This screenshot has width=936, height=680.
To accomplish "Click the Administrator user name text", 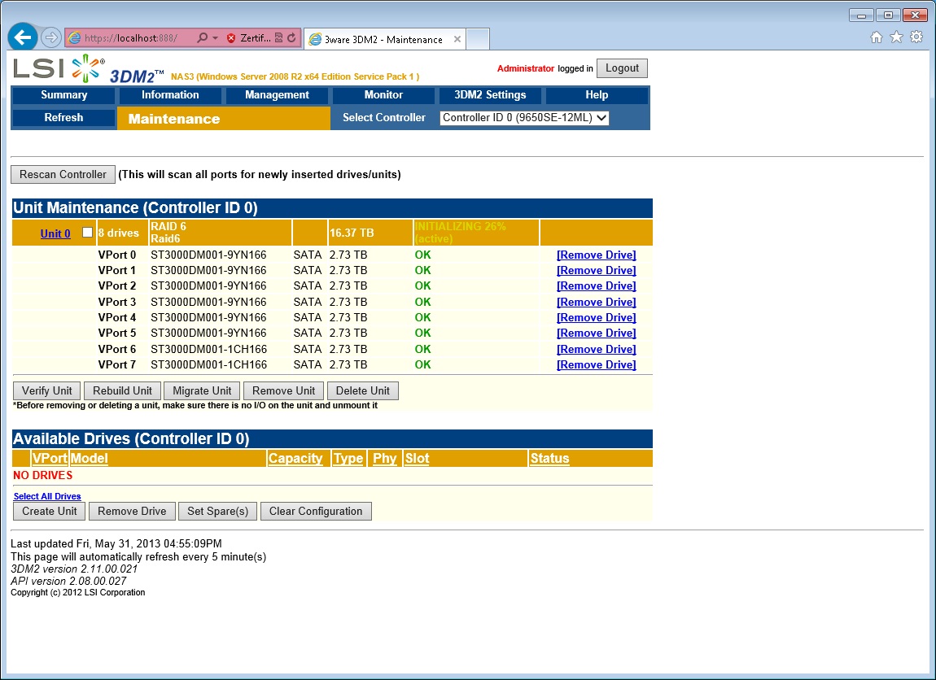I will pos(525,68).
